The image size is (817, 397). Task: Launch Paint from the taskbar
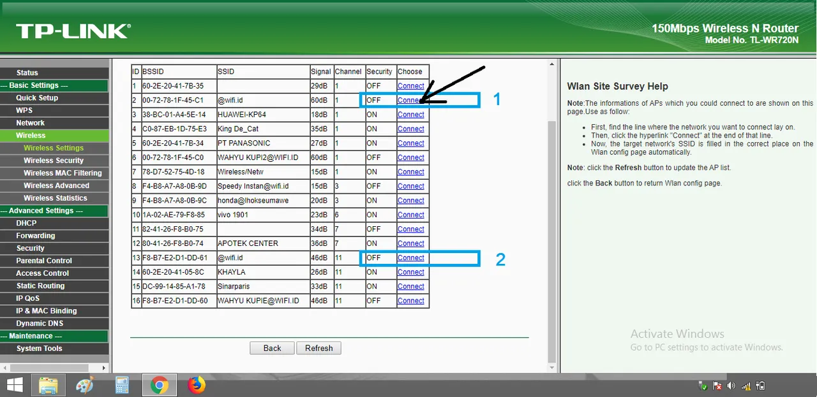84,386
